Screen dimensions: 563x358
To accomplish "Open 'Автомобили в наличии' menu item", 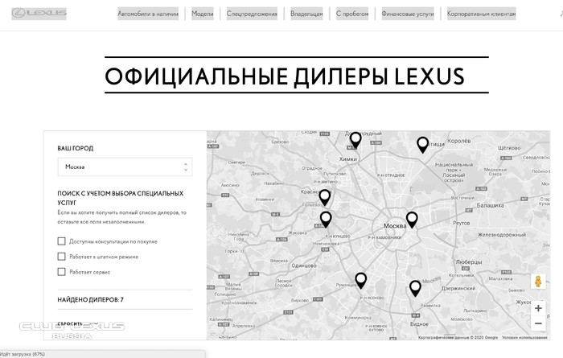I will click(150, 14).
